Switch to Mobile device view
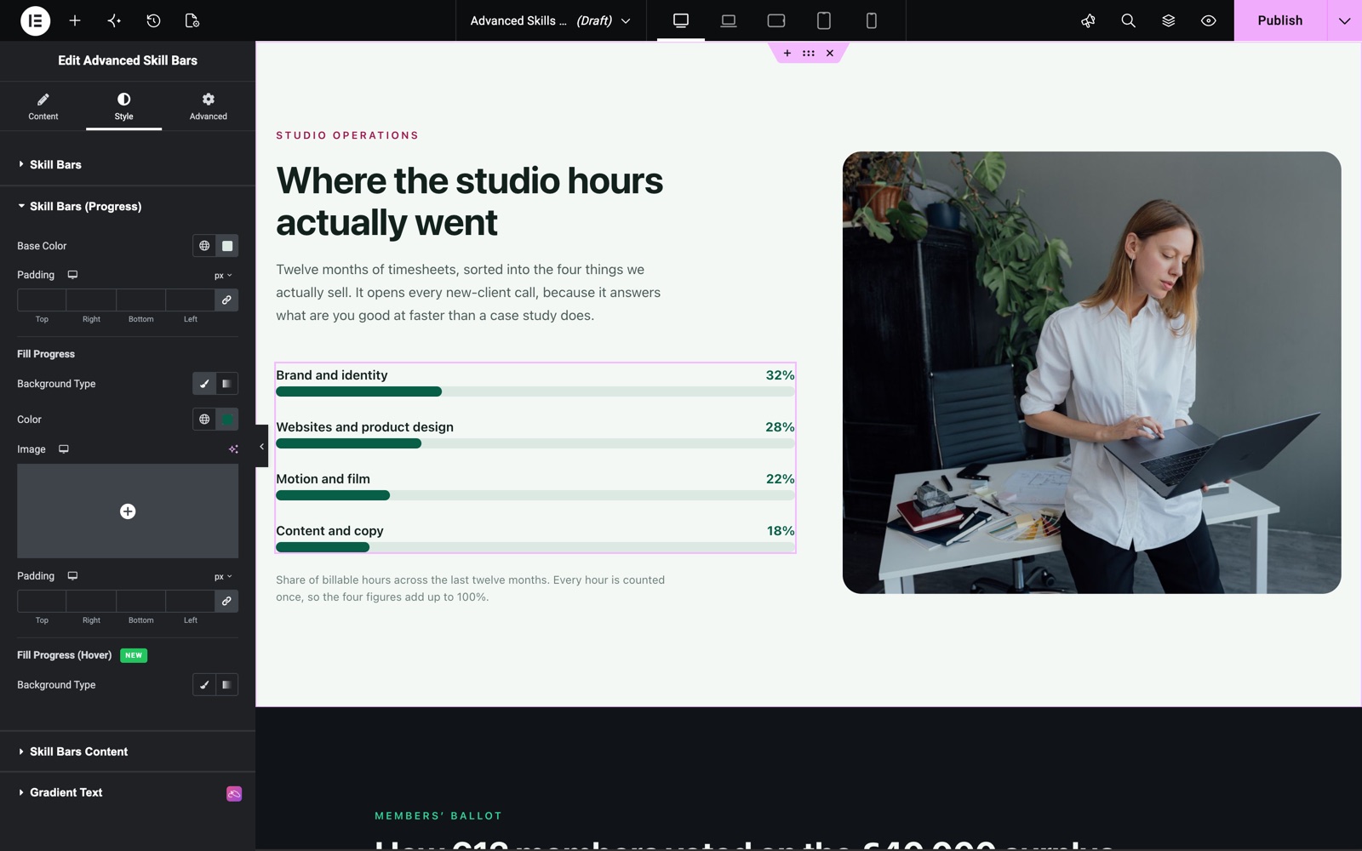 (872, 20)
